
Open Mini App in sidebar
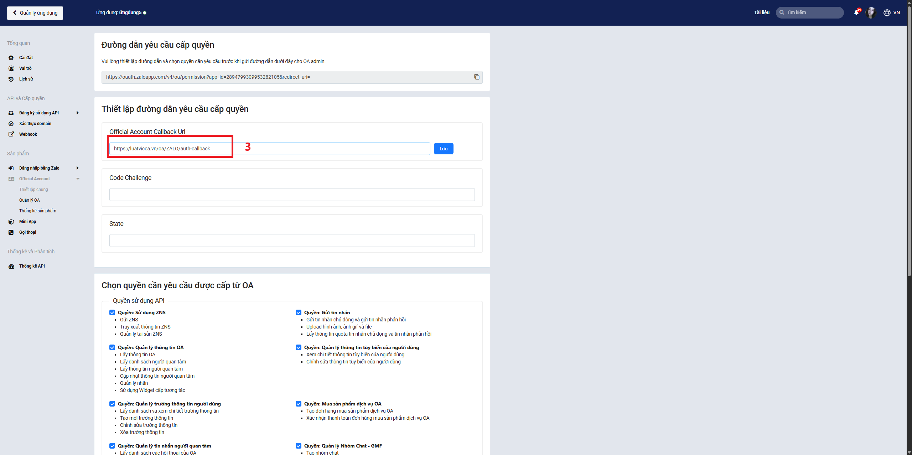click(x=27, y=222)
